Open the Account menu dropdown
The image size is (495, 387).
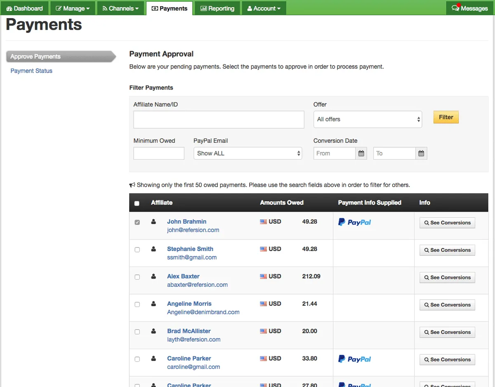264,8
